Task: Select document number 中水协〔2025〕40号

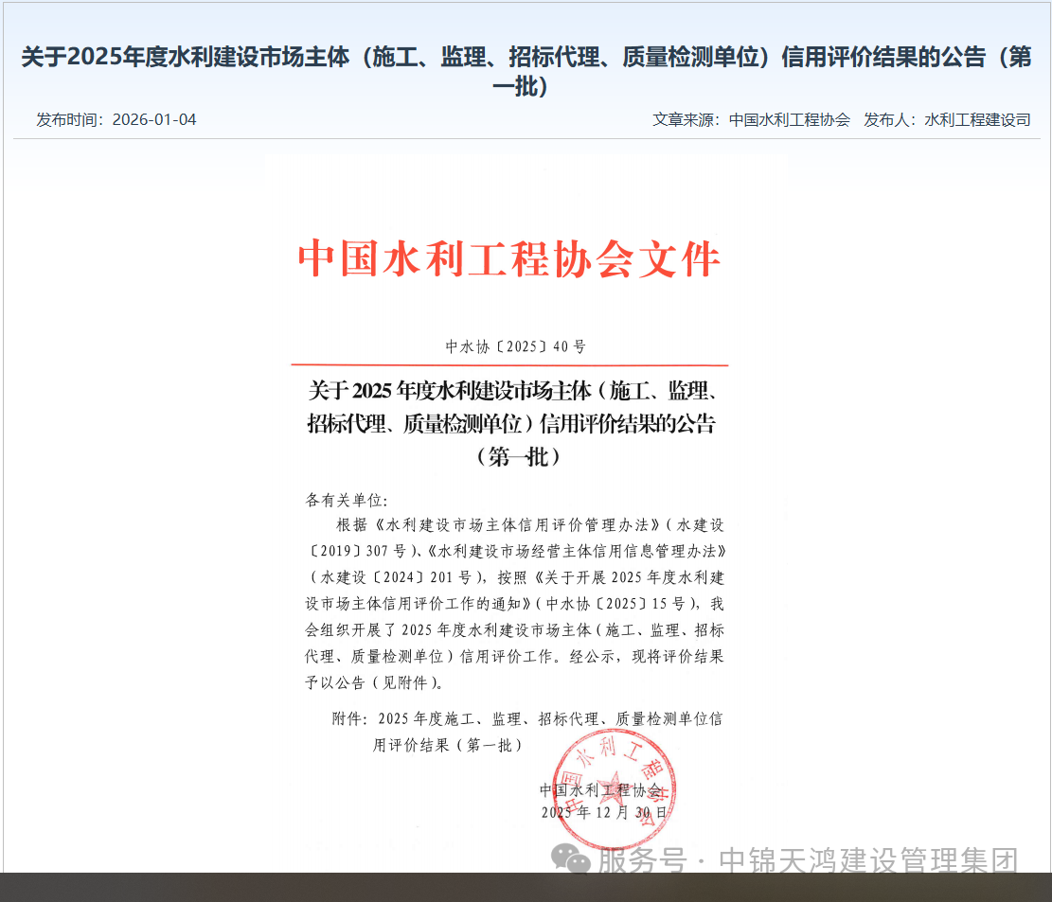Action: point(516,346)
